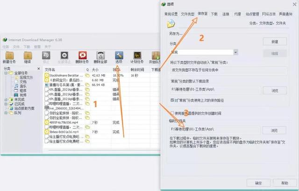Open the 任务 menu in IDM
Image resolution: width=299 pixels, height=191 pixels.
pyautogui.click(x=6, y=47)
